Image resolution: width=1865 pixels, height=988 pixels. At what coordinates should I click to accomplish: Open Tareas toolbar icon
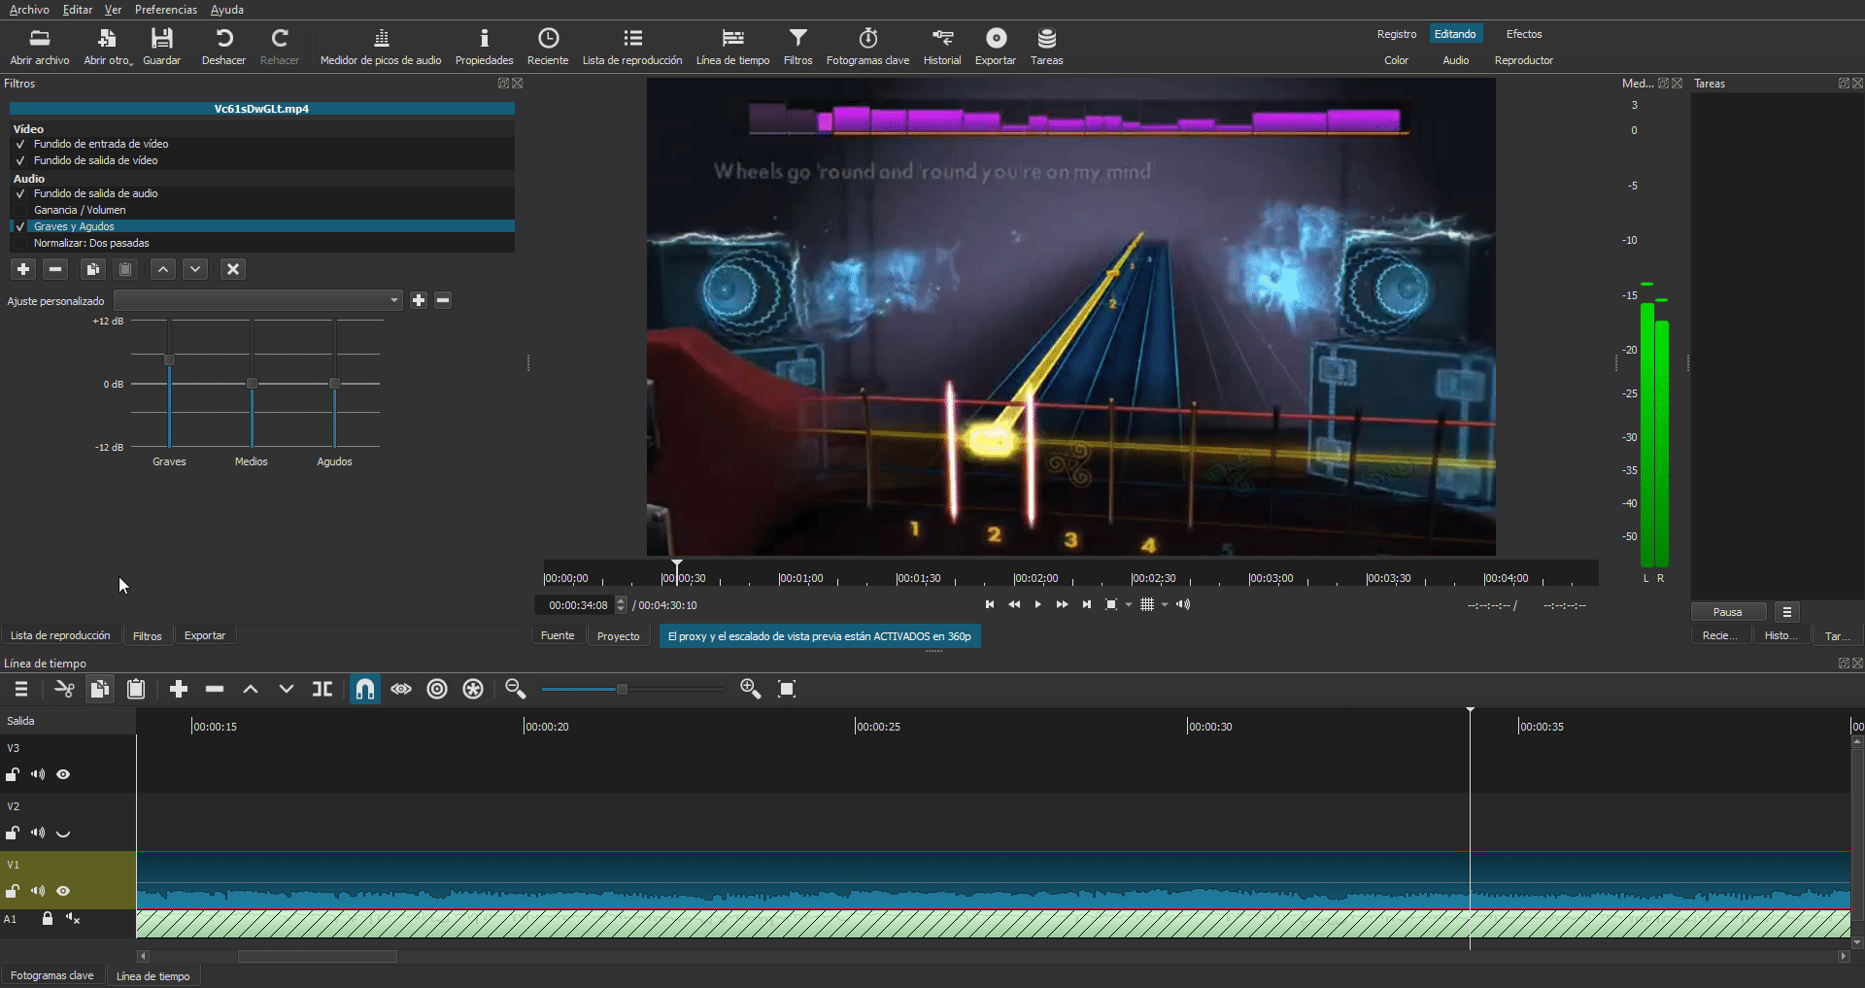[x=1046, y=46]
